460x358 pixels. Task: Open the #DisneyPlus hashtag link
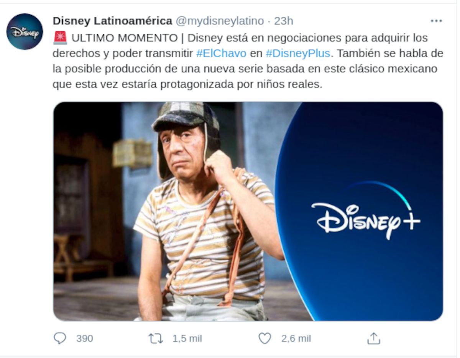[298, 53]
